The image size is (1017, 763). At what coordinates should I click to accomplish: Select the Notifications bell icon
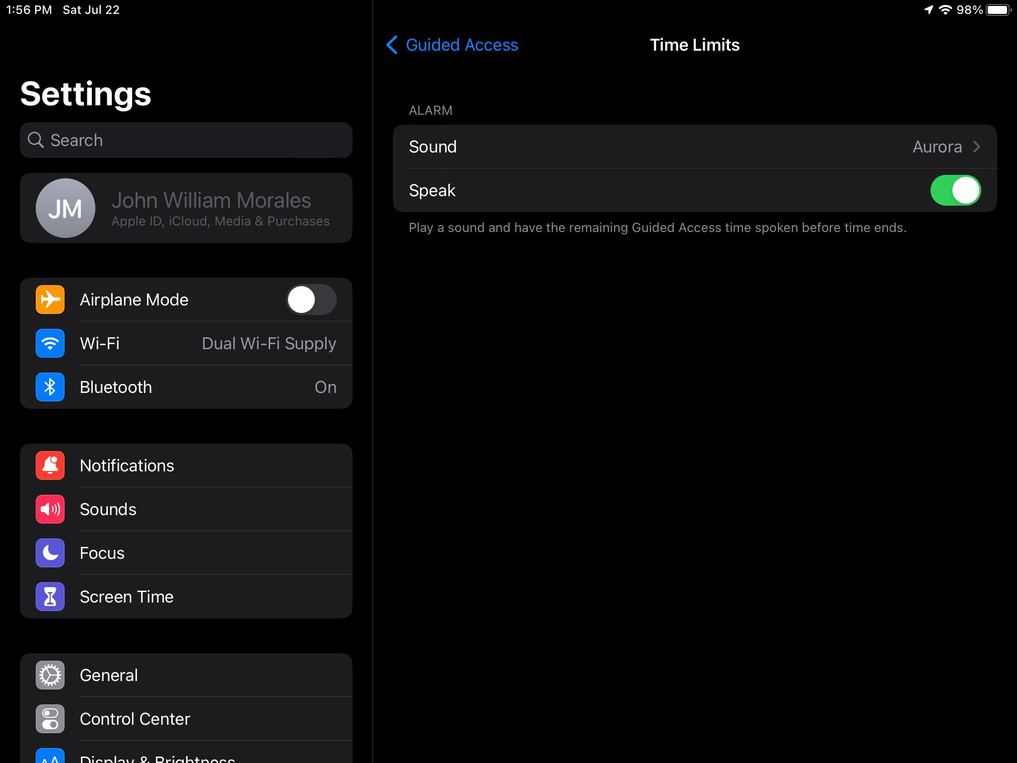click(x=50, y=465)
